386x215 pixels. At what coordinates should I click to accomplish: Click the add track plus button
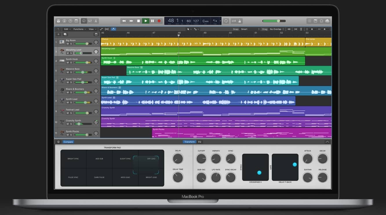[58, 34]
